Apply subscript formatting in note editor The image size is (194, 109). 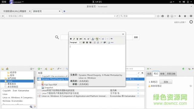click(x=85, y=39)
